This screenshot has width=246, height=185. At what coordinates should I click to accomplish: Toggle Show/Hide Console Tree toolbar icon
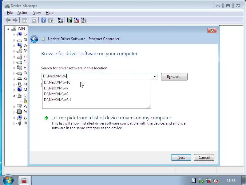click(x=25, y=20)
